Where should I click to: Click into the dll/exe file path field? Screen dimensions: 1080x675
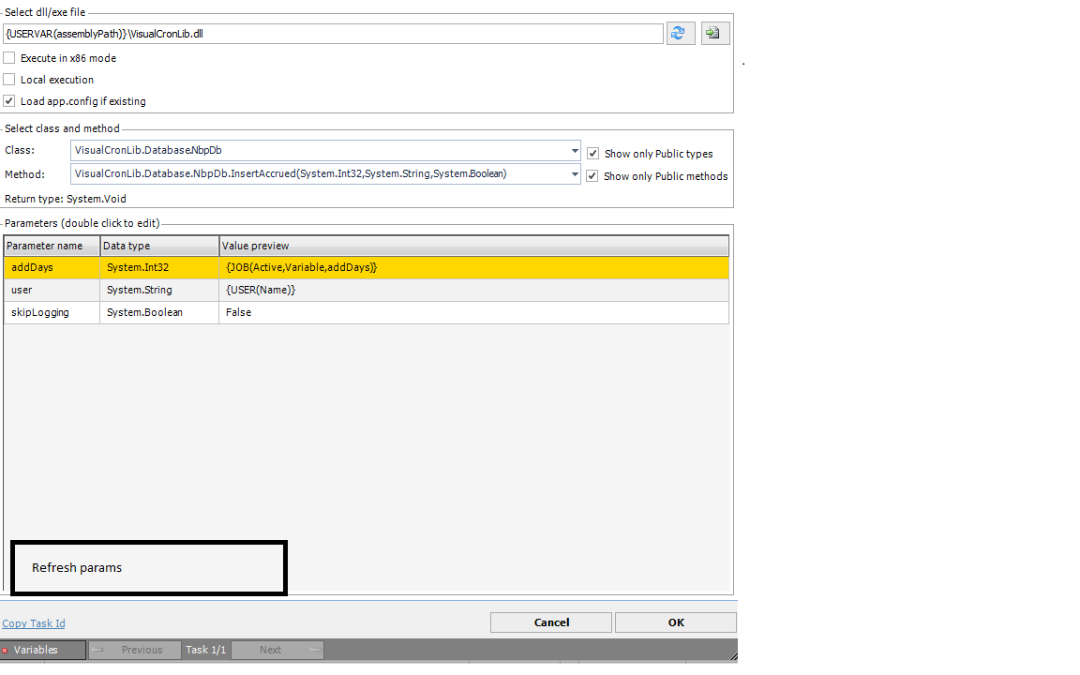coord(333,34)
